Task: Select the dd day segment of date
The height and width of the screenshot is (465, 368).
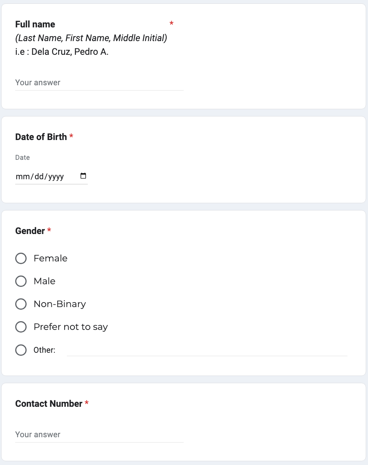Action: click(40, 177)
